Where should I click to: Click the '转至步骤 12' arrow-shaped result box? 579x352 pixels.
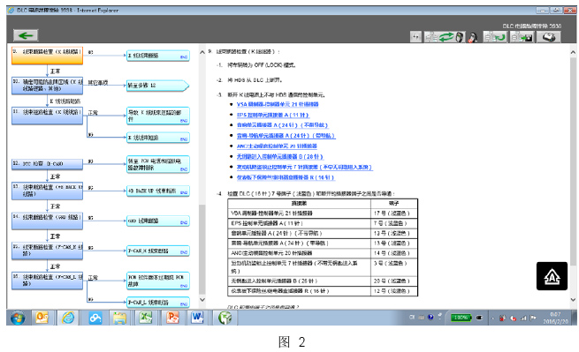(158, 86)
